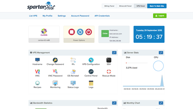This screenshot has height=109, width=193.
Task: Open Monitoring tool
Action: click(55, 83)
